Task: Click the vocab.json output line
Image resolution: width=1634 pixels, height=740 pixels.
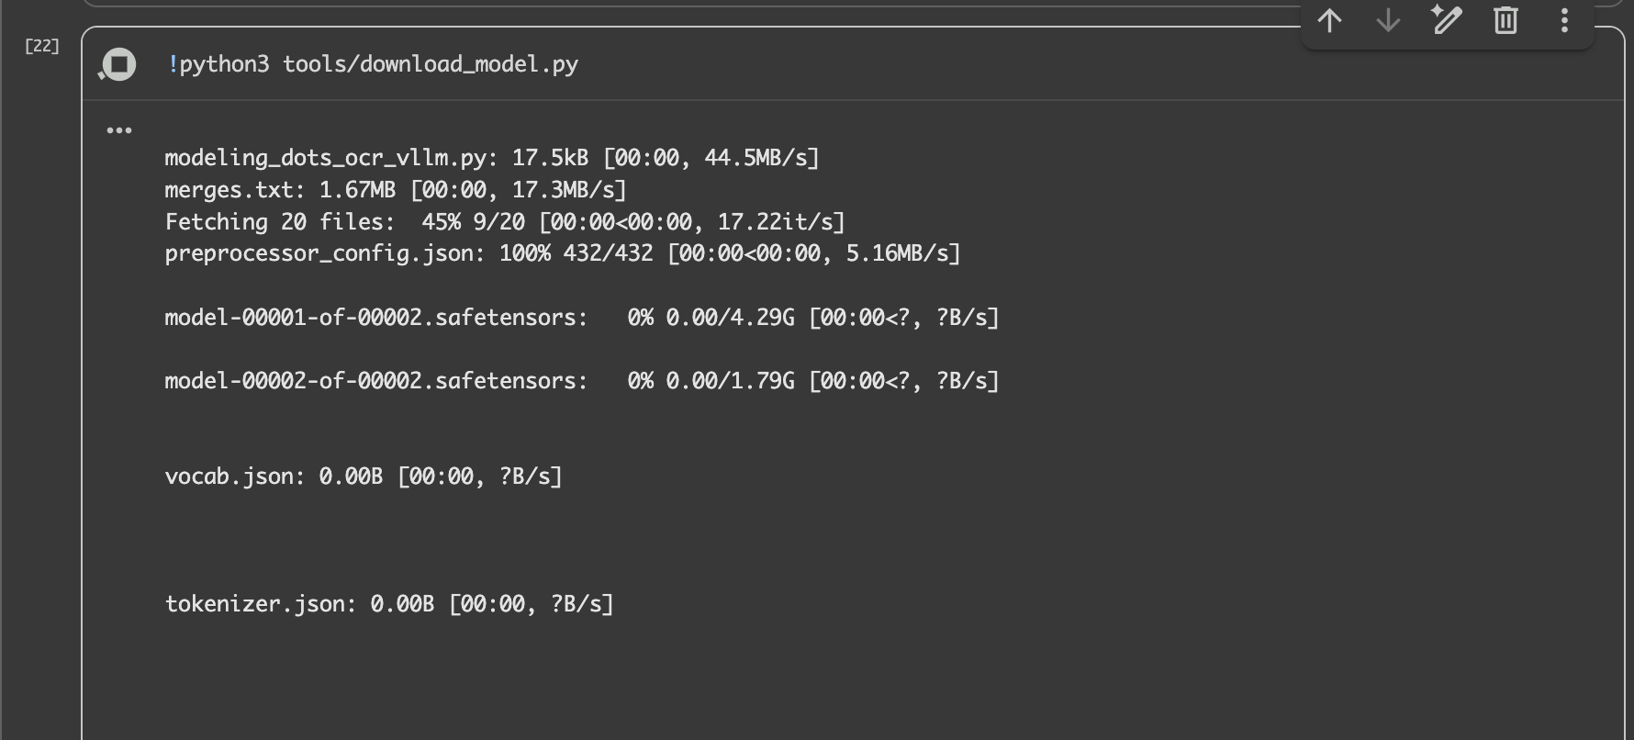Action: pos(363,477)
